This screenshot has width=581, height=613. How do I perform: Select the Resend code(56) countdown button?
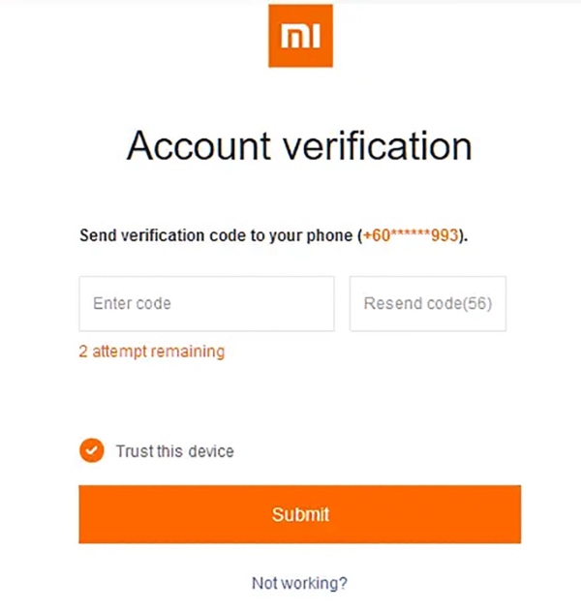click(x=427, y=303)
